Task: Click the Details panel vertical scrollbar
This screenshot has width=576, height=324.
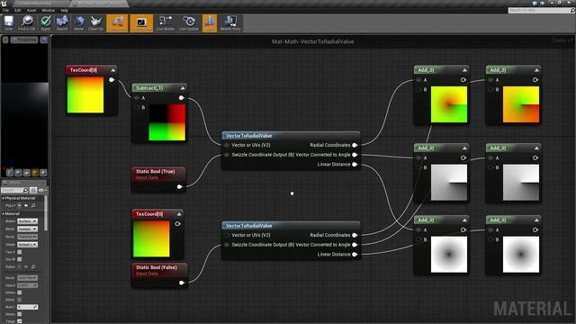Action: (x=46, y=213)
